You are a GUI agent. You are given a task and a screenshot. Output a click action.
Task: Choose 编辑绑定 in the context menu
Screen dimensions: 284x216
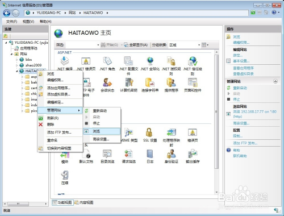60,102
